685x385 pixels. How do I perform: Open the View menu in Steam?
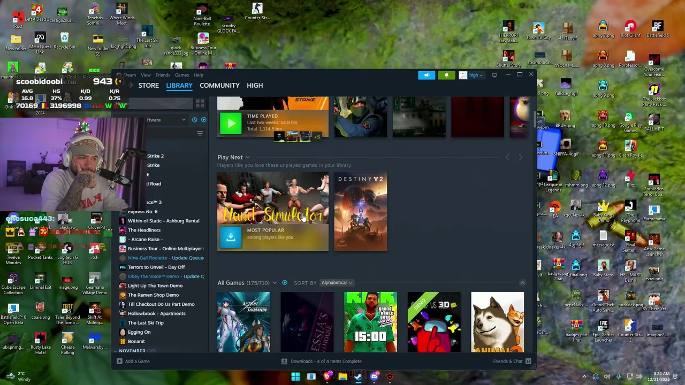point(146,75)
